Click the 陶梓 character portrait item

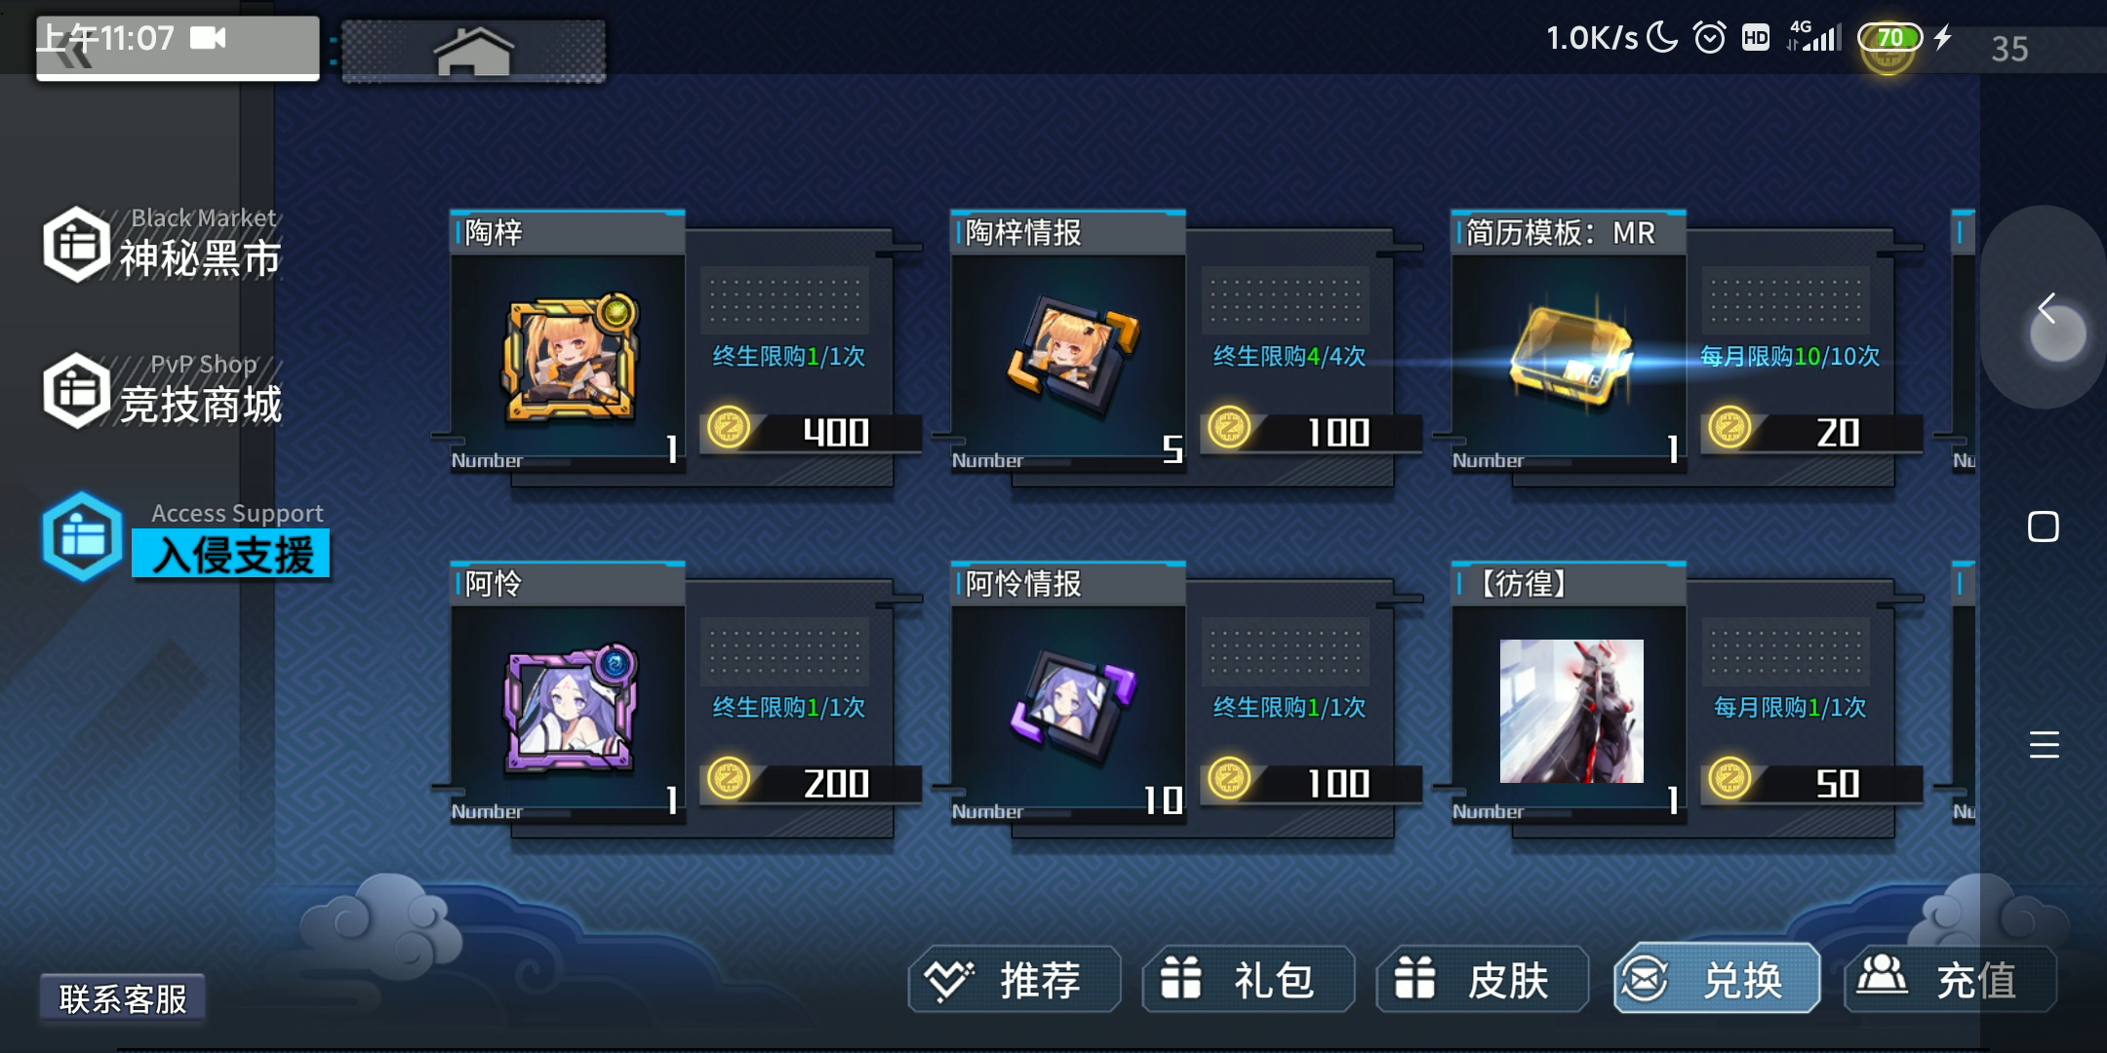coord(569,358)
